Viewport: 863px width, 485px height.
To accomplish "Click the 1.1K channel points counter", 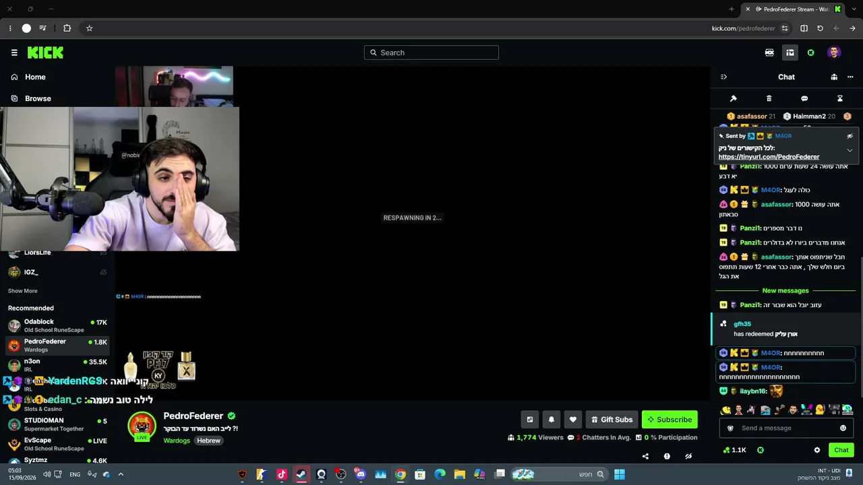I will 734,450.
